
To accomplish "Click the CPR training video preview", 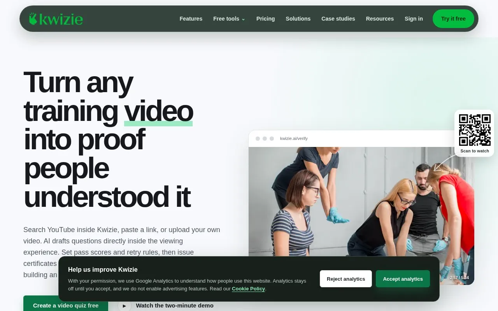I will point(361,216).
